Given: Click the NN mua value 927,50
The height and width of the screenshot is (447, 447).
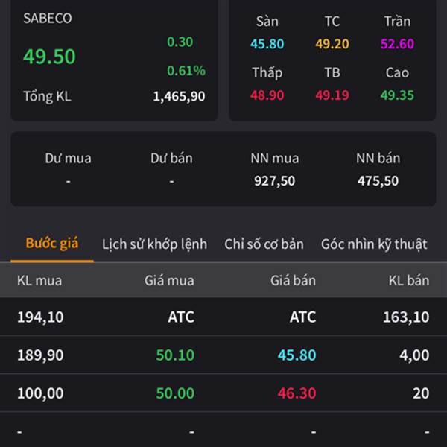Looking at the screenshot, I should pyautogui.click(x=274, y=181).
